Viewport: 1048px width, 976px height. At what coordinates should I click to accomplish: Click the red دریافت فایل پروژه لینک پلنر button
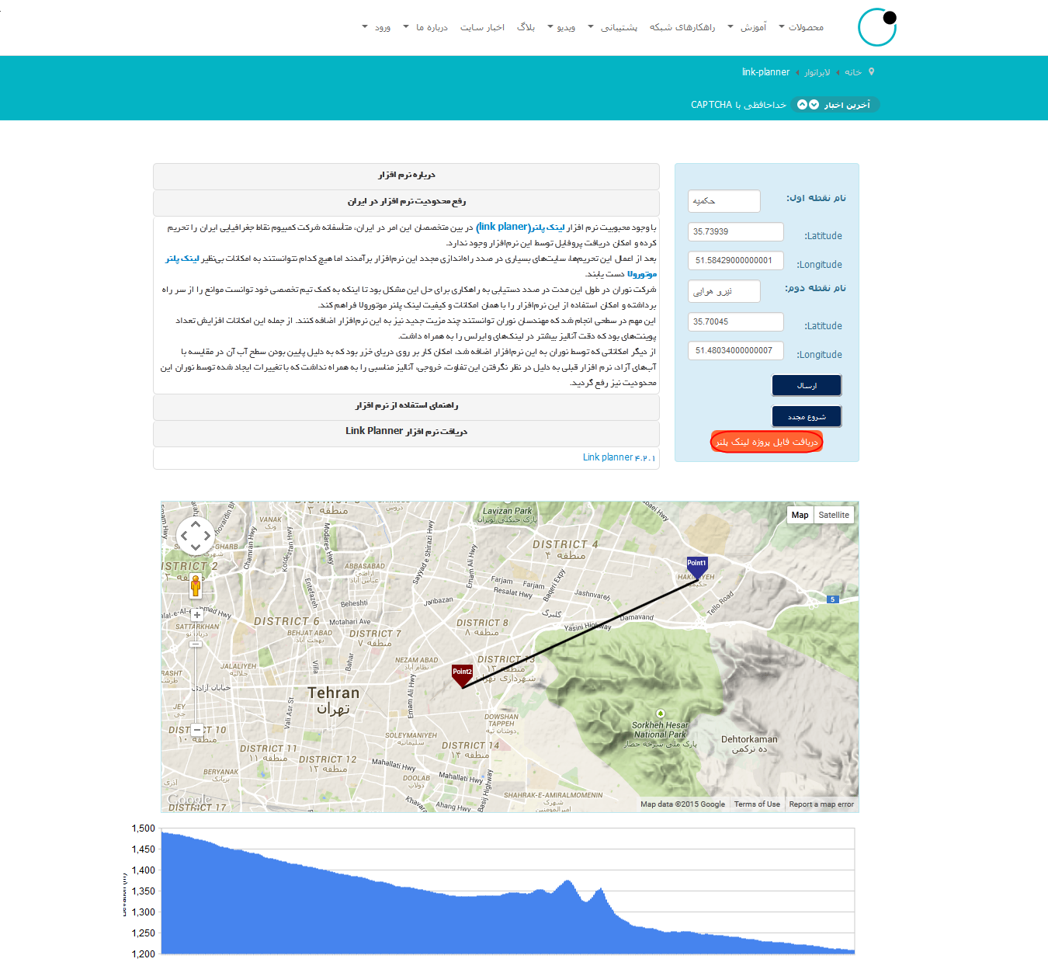click(766, 442)
